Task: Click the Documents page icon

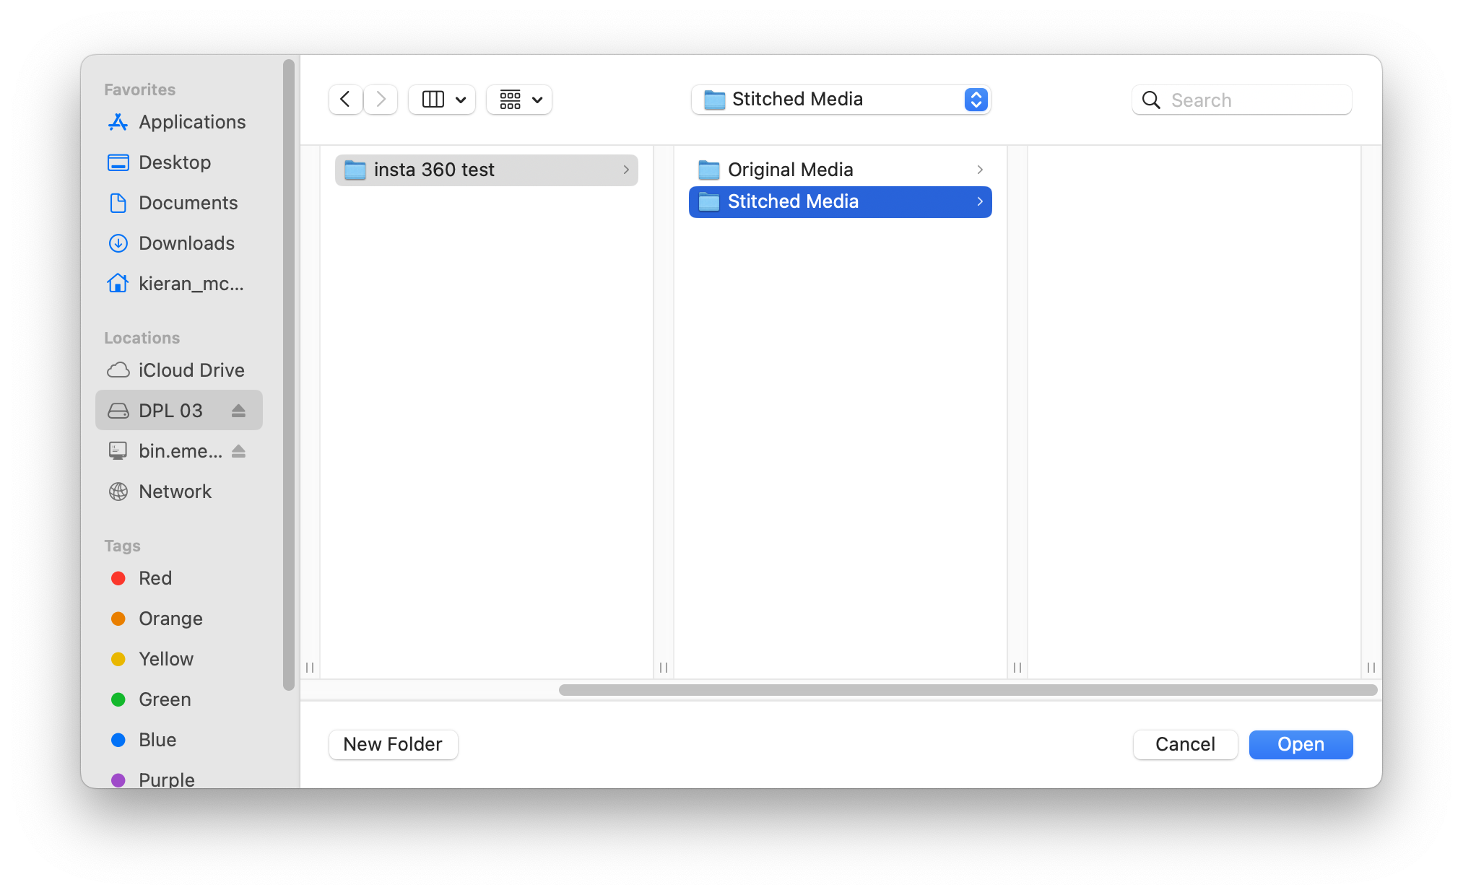Action: 118,203
